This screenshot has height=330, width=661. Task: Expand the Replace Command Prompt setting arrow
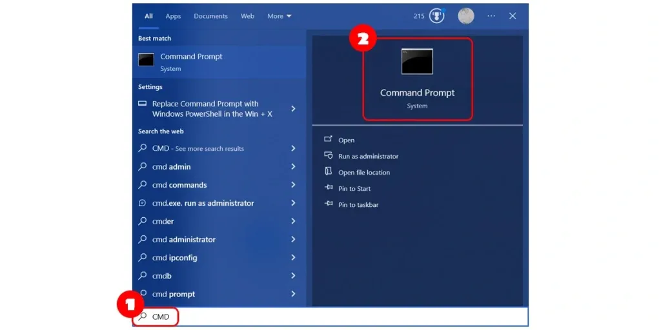pos(294,108)
